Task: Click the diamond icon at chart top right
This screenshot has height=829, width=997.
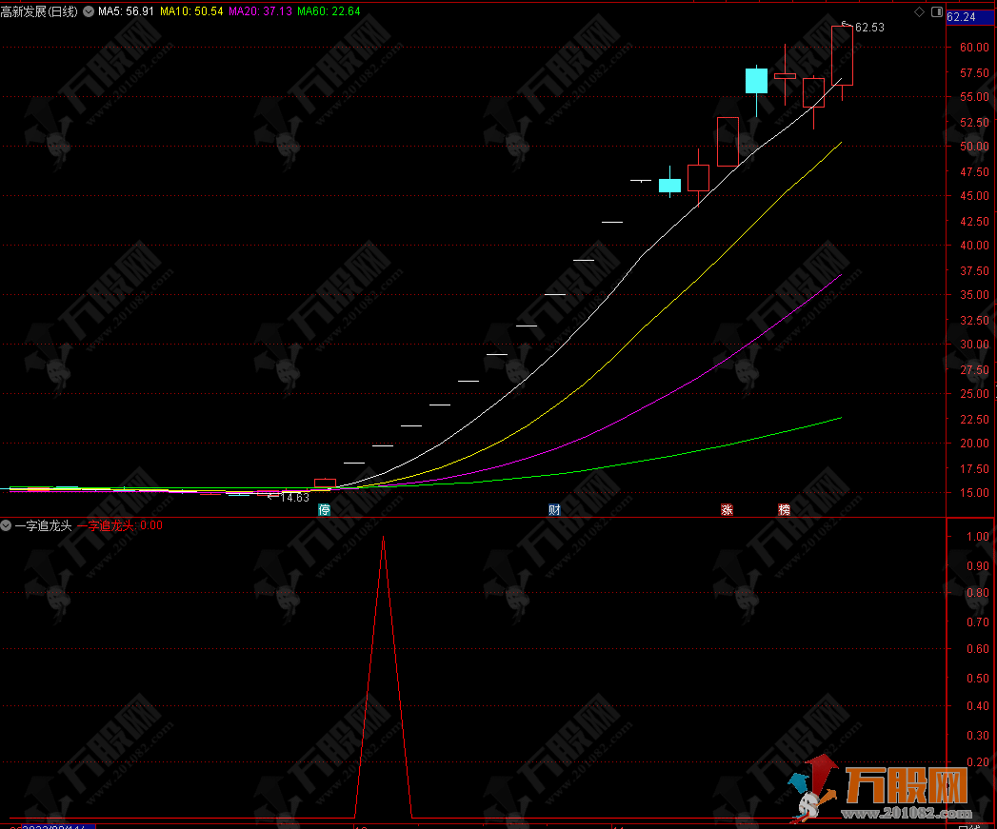Action: tap(919, 12)
